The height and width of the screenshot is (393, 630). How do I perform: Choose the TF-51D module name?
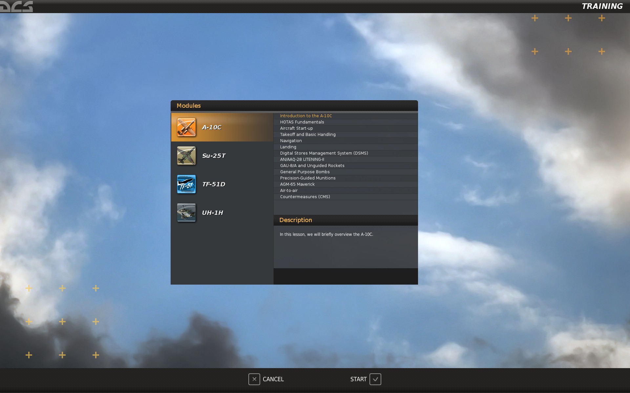click(214, 184)
